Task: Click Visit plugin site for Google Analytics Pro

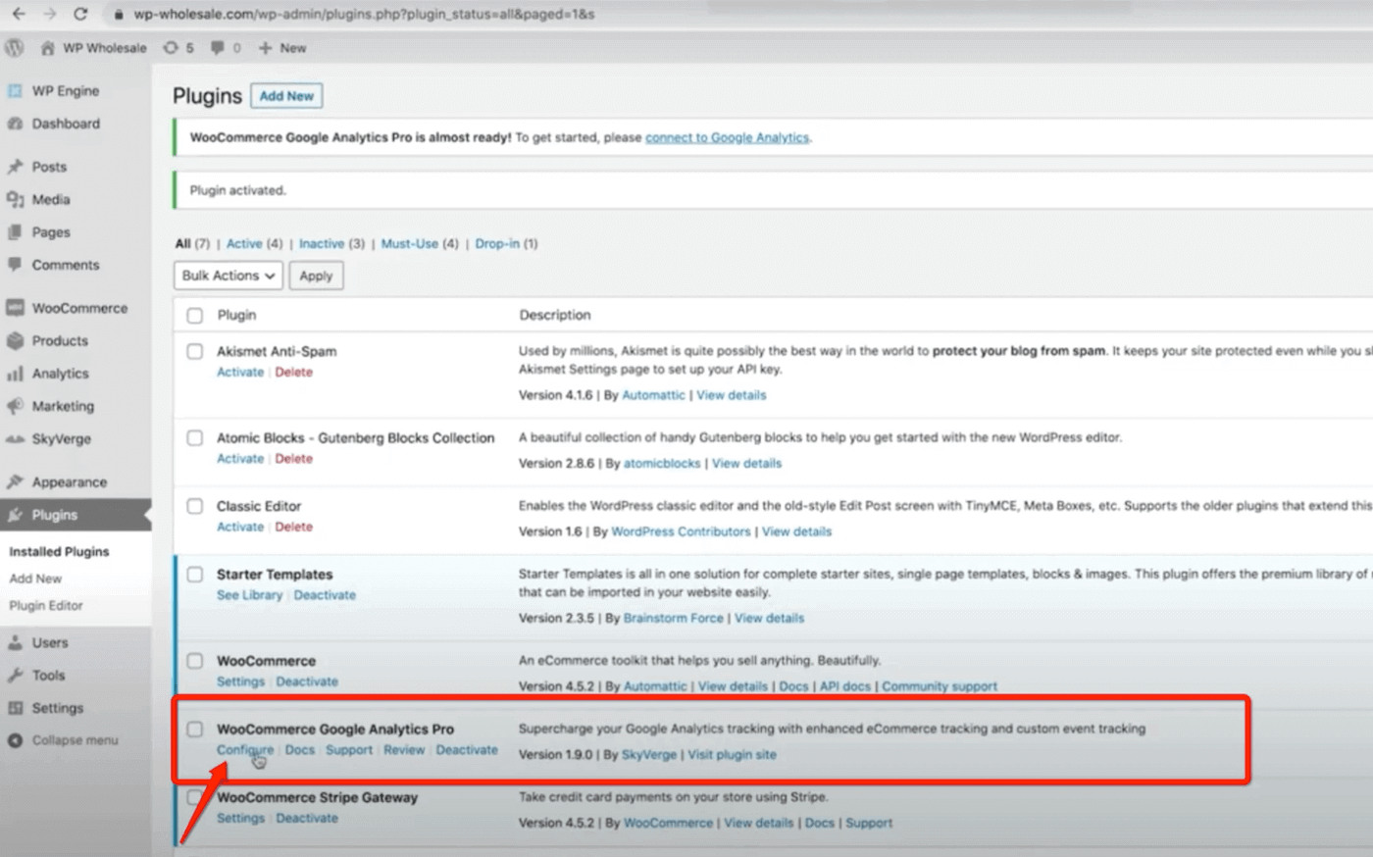Action: [x=732, y=755]
